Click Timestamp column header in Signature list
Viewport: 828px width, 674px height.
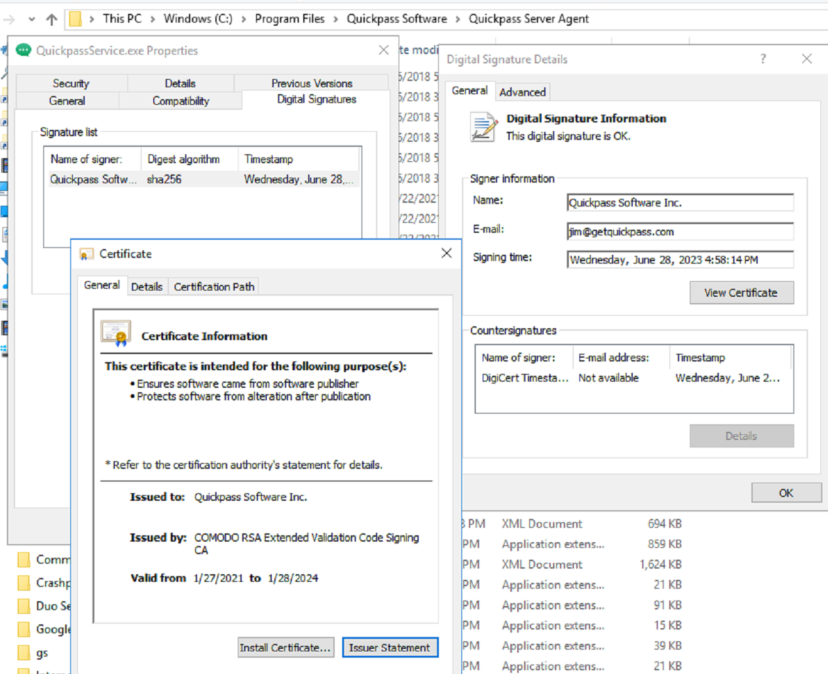(x=299, y=159)
